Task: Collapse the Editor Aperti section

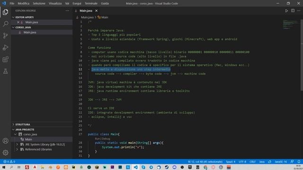Action: [13, 17]
